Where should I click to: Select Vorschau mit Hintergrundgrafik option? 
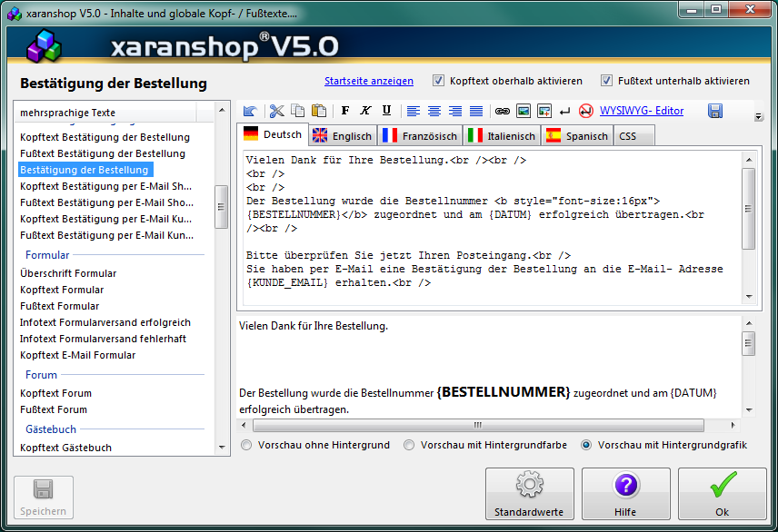pos(586,445)
